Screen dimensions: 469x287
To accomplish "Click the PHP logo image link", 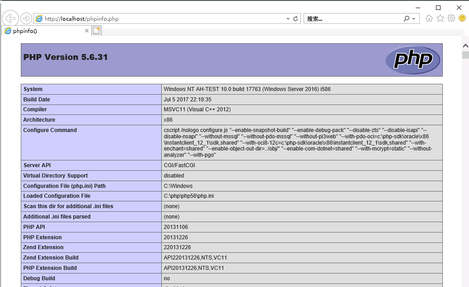I will coord(412,59).
